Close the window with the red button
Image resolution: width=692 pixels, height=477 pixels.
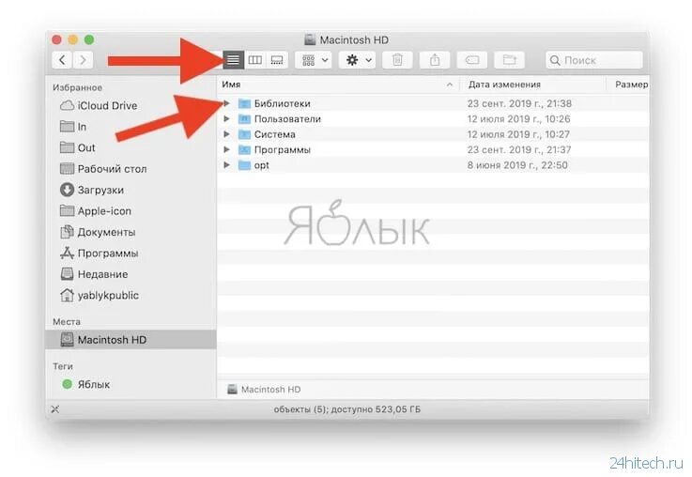pyautogui.click(x=56, y=39)
